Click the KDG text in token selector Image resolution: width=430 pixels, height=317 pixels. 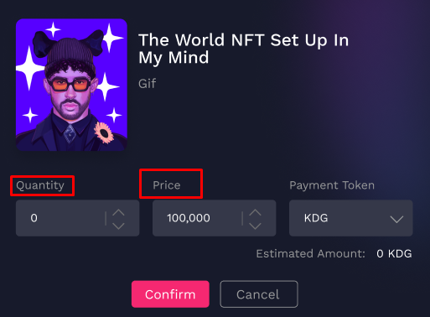pos(316,218)
